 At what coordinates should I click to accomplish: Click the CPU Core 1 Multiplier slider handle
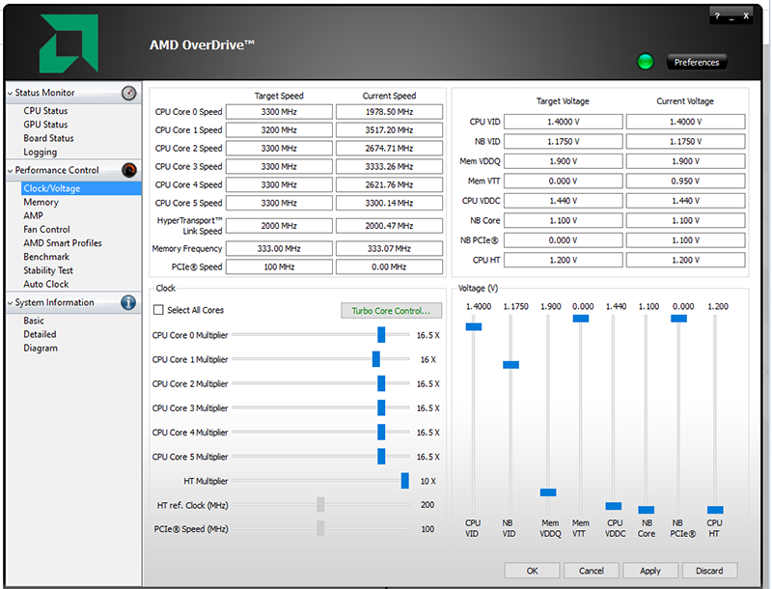(376, 359)
